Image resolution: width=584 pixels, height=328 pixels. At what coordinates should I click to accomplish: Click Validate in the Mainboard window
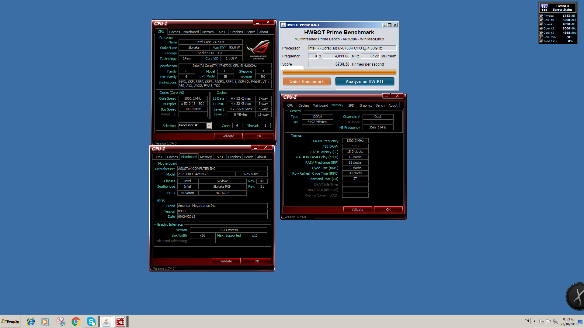point(226,261)
